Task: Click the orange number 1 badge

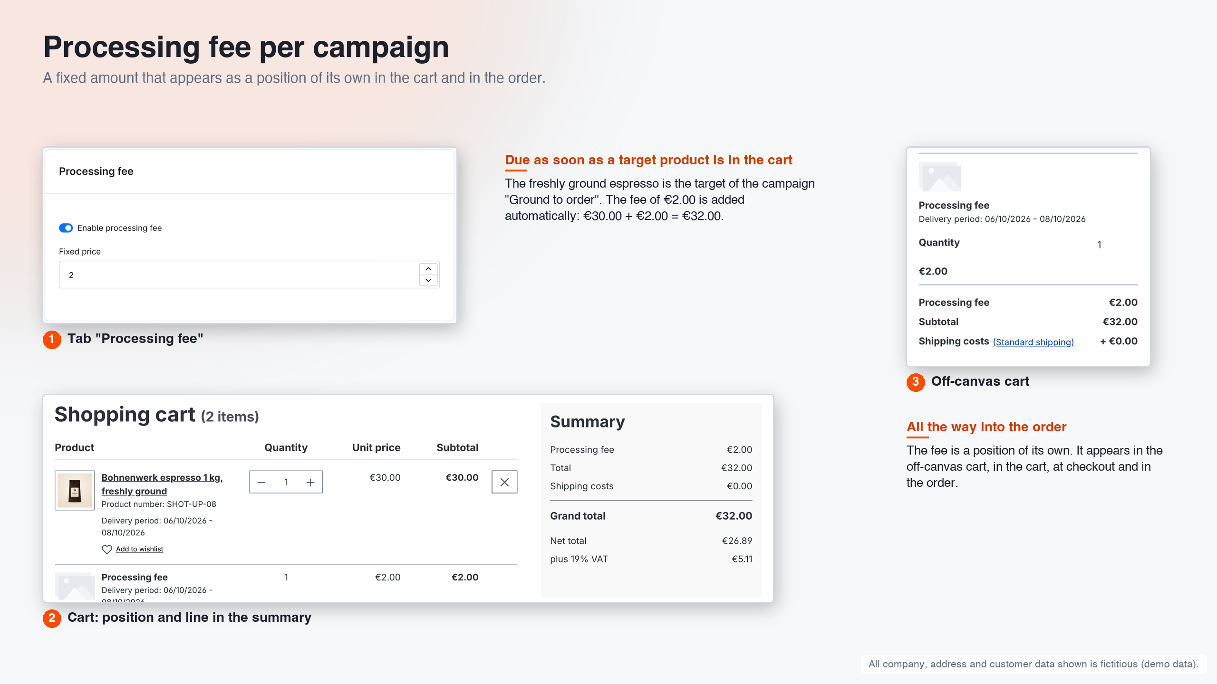Action: tap(52, 339)
